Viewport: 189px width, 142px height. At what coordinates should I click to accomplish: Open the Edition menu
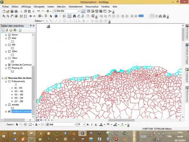click(15, 7)
